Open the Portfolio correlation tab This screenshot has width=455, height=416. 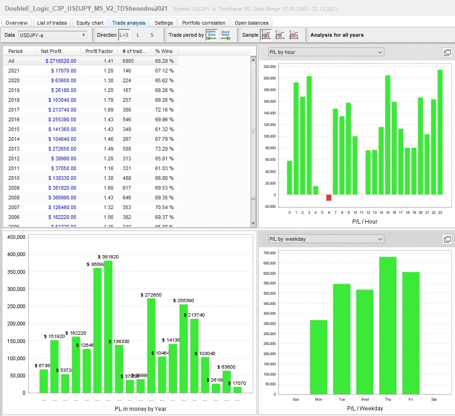[204, 23]
